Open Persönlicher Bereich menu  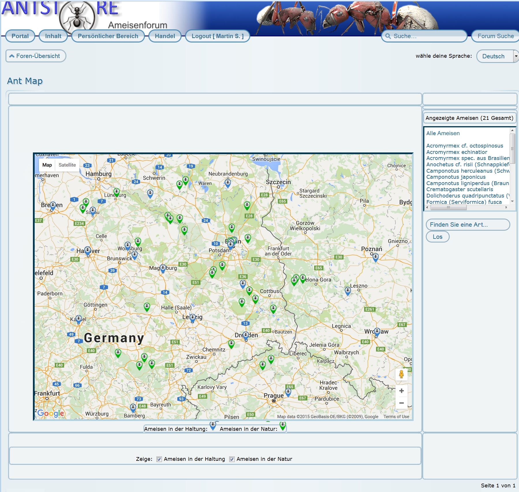click(108, 36)
